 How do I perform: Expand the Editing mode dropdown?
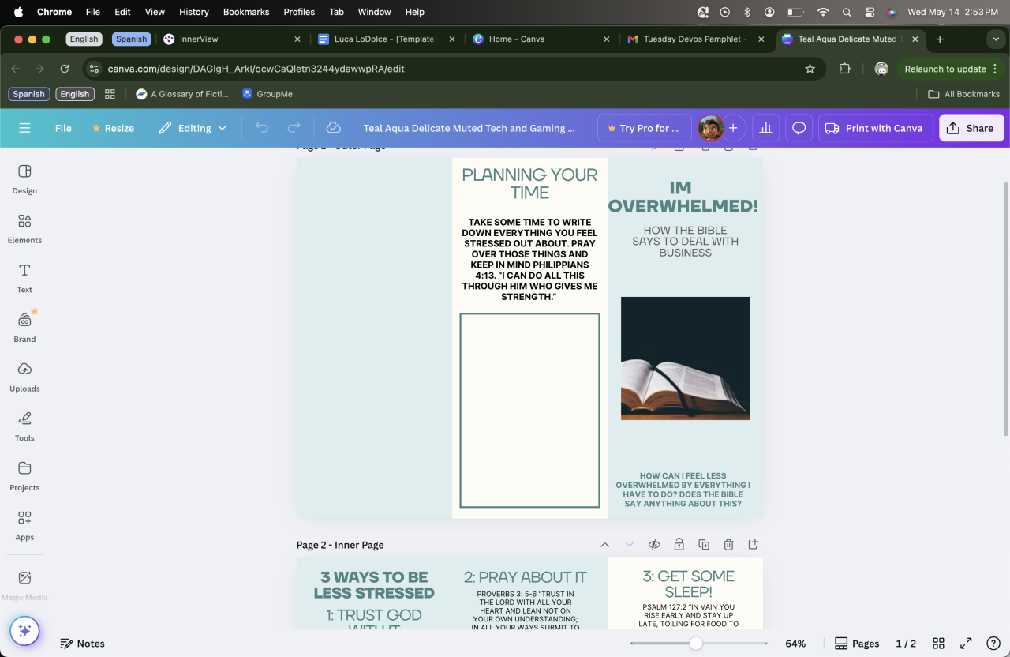[193, 128]
